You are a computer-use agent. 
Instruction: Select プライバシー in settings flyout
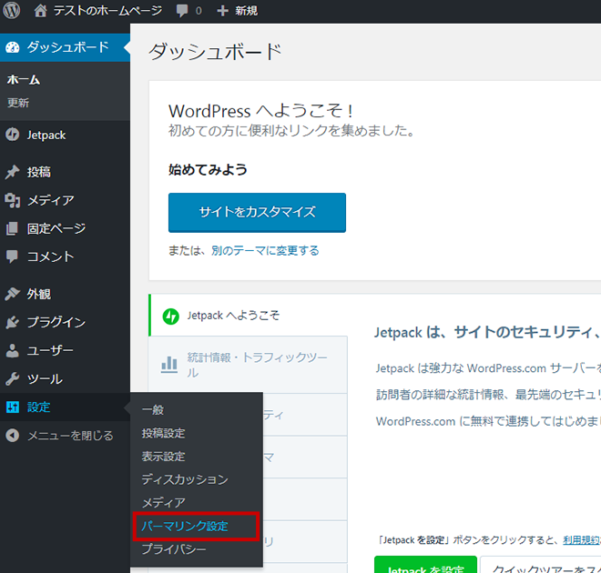[174, 549]
